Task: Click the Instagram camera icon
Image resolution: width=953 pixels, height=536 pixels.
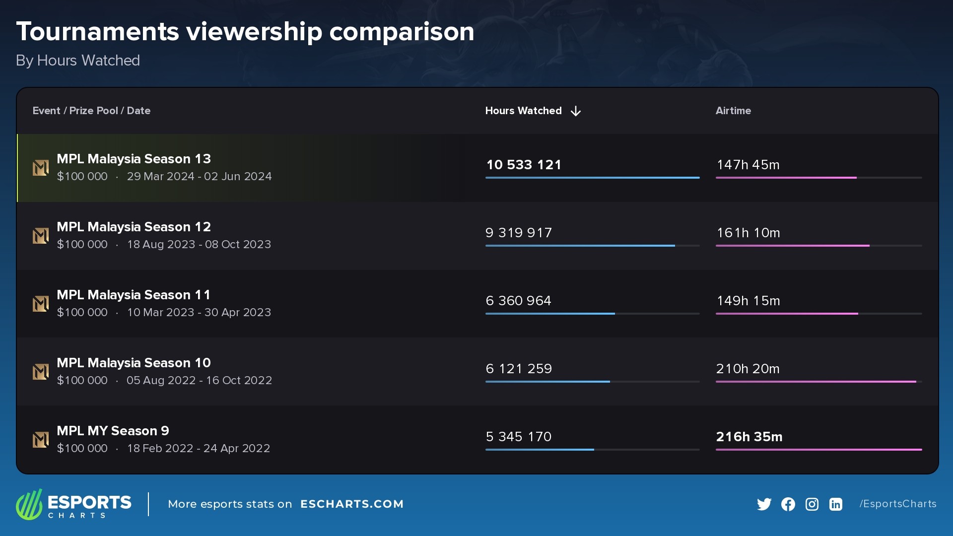Action: (812, 504)
